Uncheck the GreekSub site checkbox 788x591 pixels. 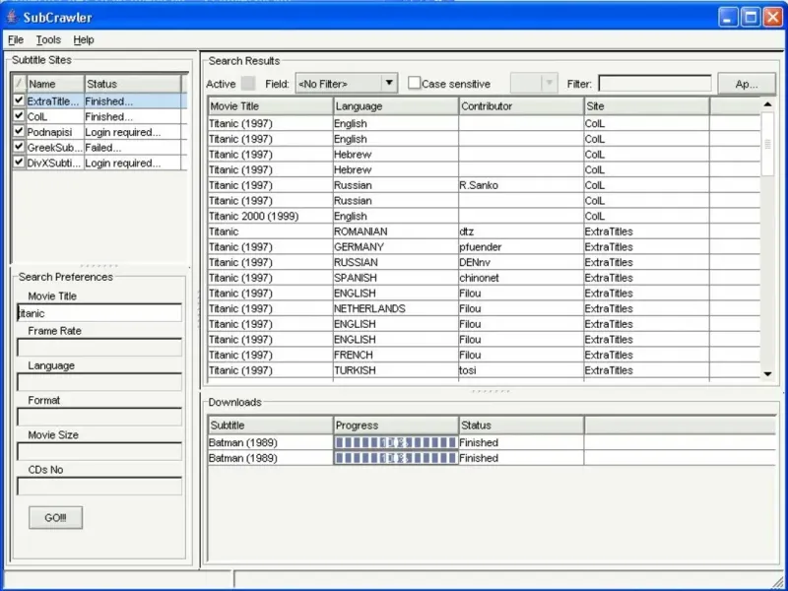[x=19, y=147]
